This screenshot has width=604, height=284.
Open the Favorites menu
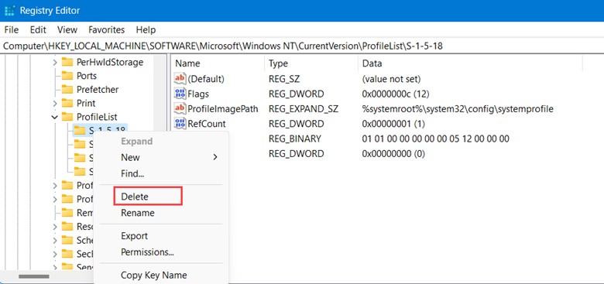(106, 29)
